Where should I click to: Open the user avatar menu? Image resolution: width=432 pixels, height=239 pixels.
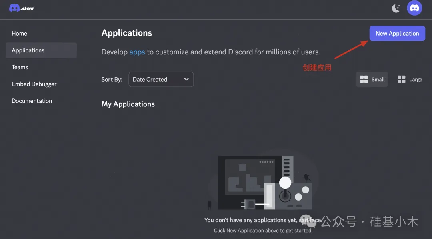[x=414, y=8]
